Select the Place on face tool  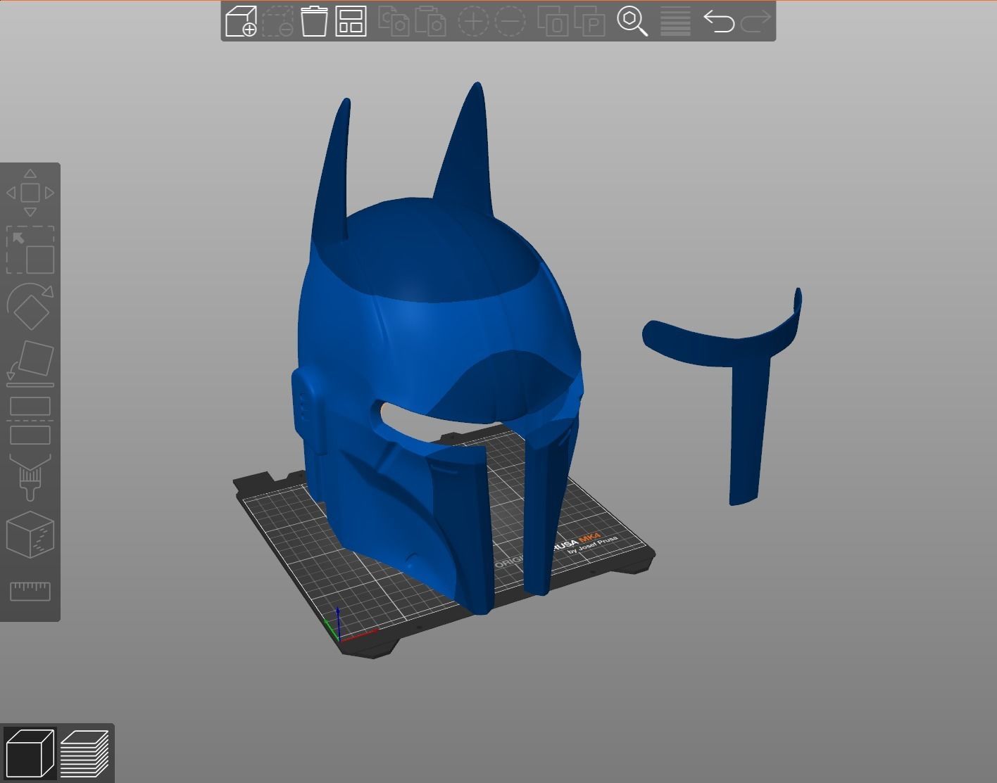(30, 364)
